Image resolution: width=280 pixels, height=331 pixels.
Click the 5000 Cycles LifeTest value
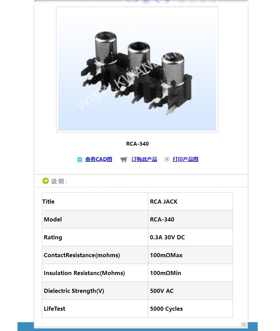pyautogui.click(x=166, y=309)
